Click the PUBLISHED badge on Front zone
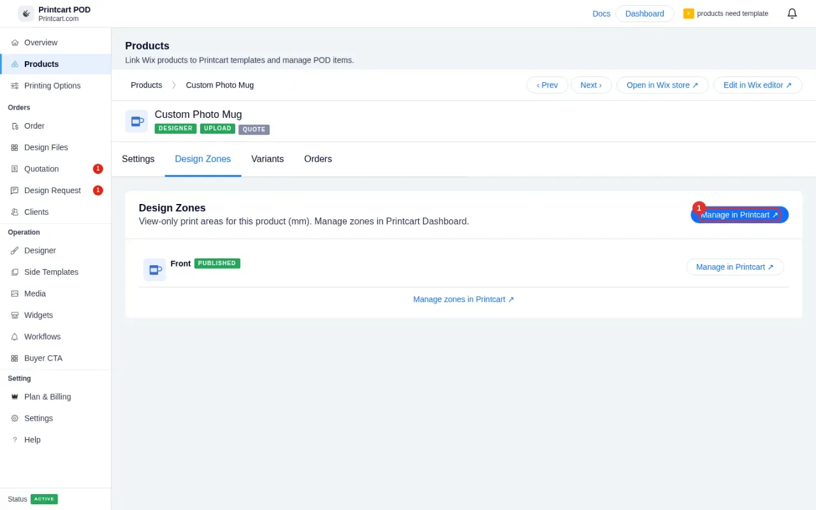This screenshot has height=510, width=816. tap(217, 263)
